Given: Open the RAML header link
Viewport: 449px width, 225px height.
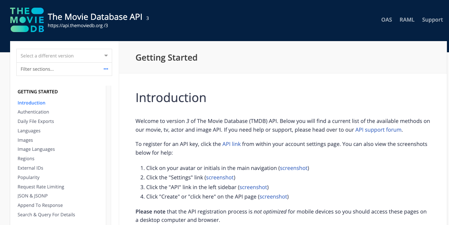Looking at the screenshot, I should (x=407, y=20).
